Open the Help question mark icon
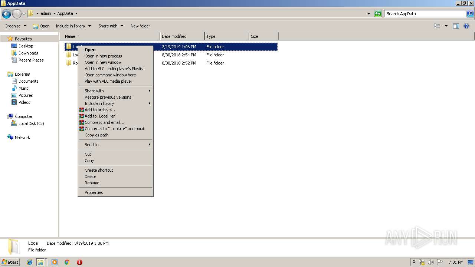Viewport: 475px width, 267px height. pos(467,26)
